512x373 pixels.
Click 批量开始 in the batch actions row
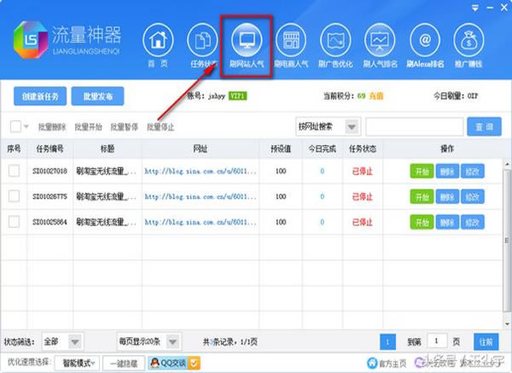90,127
